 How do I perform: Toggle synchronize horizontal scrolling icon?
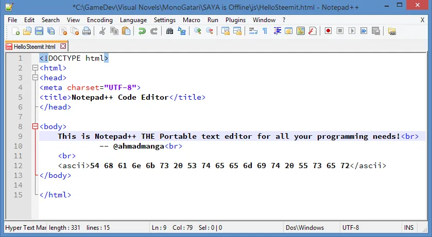coord(237,31)
